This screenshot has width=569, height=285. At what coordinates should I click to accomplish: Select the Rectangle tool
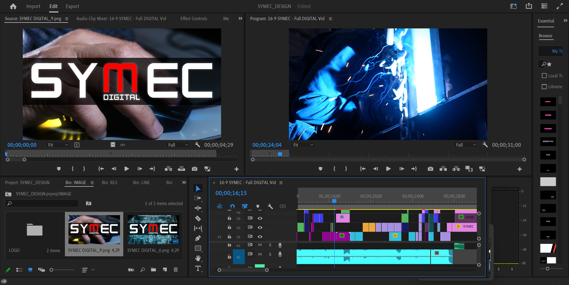click(198, 248)
